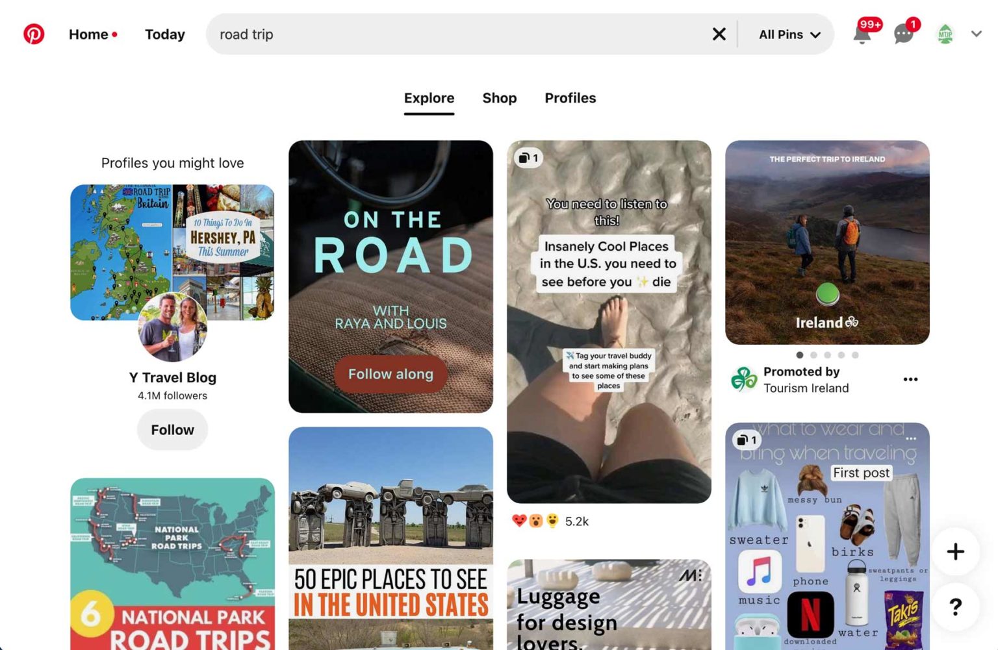Open the messages inbox icon
Viewport: 998px width, 650px height.
[x=903, y=34]
